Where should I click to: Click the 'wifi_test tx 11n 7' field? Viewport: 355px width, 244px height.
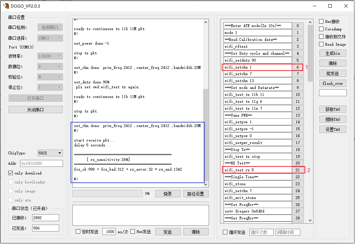(258, 108)
